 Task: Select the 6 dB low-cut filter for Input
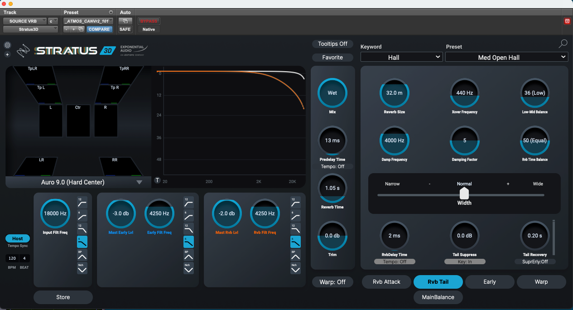click(x=82, y=215)
